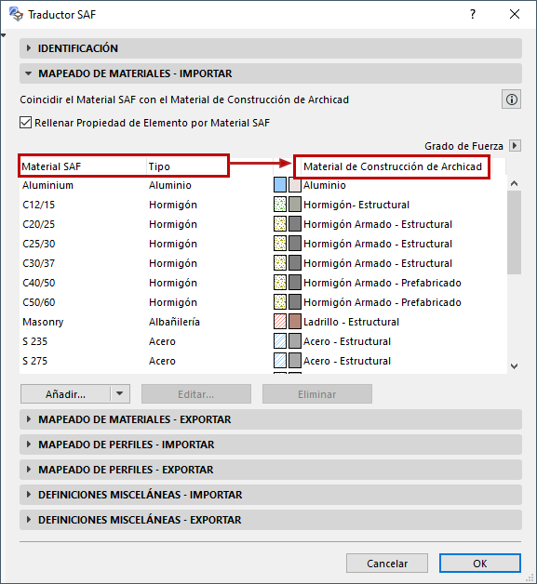Select the Aluminium material row
Screen dimensions: 537x584
(x=263, y=185)
